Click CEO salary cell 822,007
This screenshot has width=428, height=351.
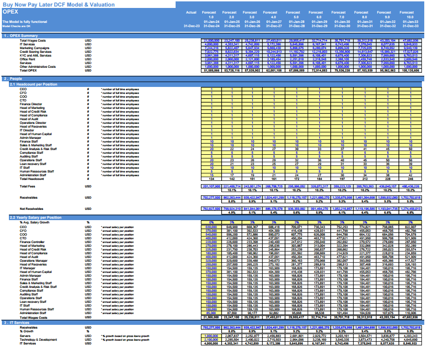(410, 227)
